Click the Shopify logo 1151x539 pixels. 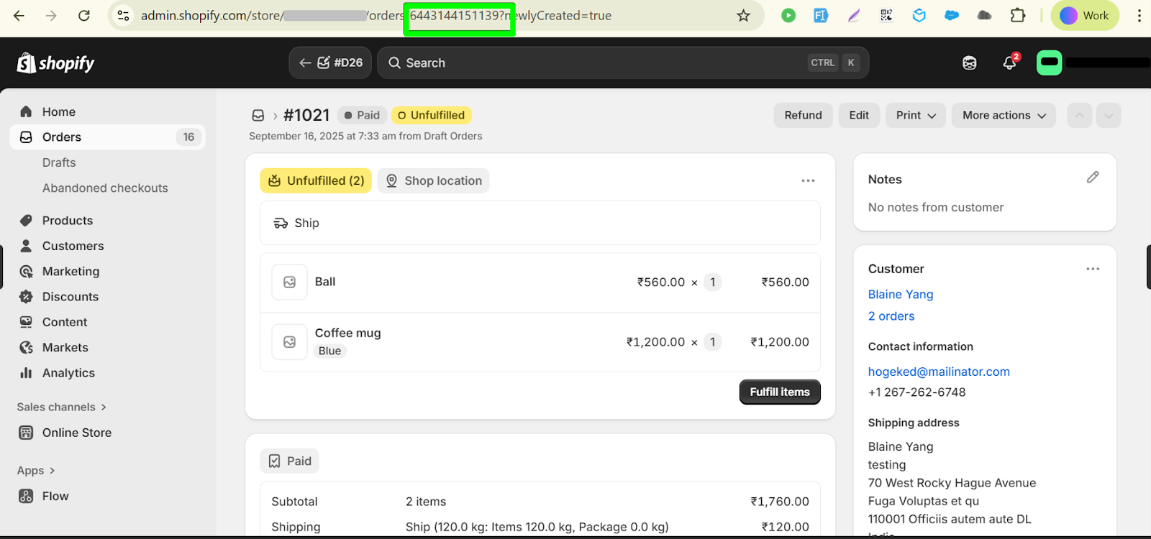(x=56, y=63)
